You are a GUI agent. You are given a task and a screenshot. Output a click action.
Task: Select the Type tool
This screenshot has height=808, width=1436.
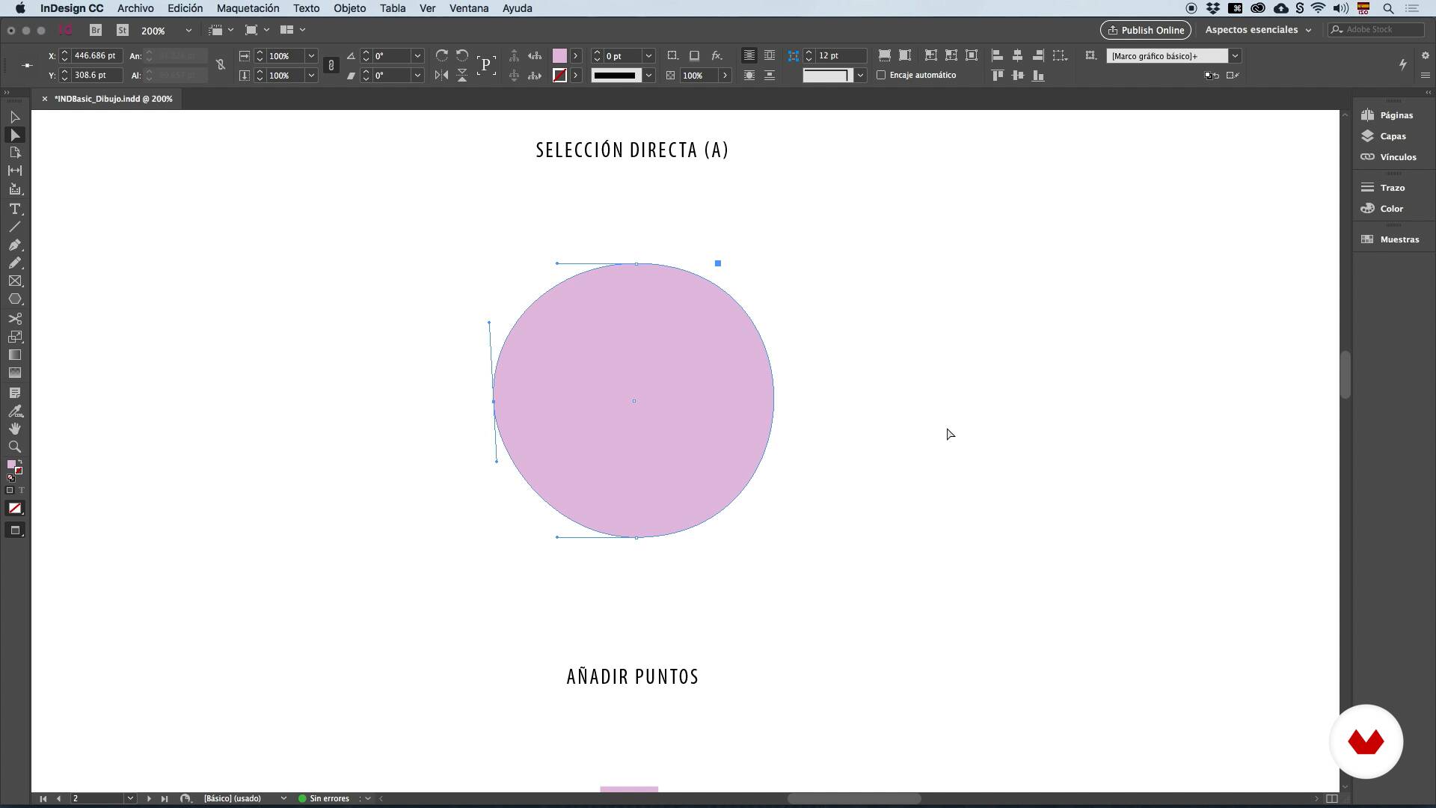click(15, 209)
